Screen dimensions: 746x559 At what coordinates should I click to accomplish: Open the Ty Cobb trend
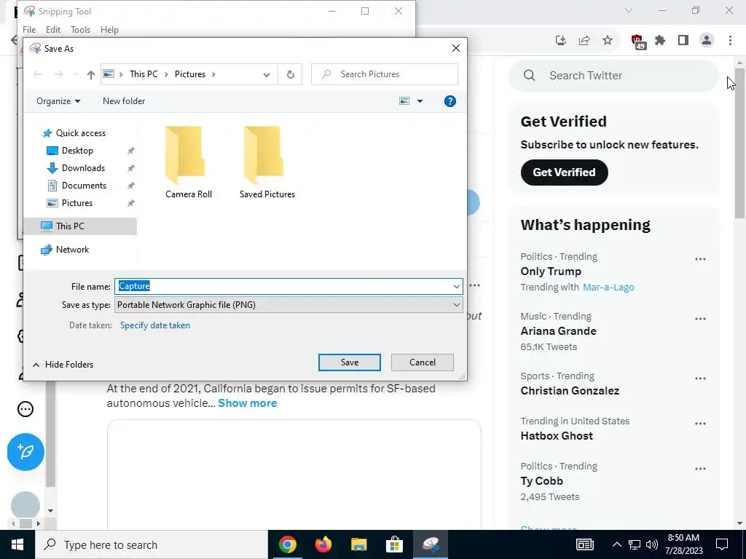click(541, 481)
